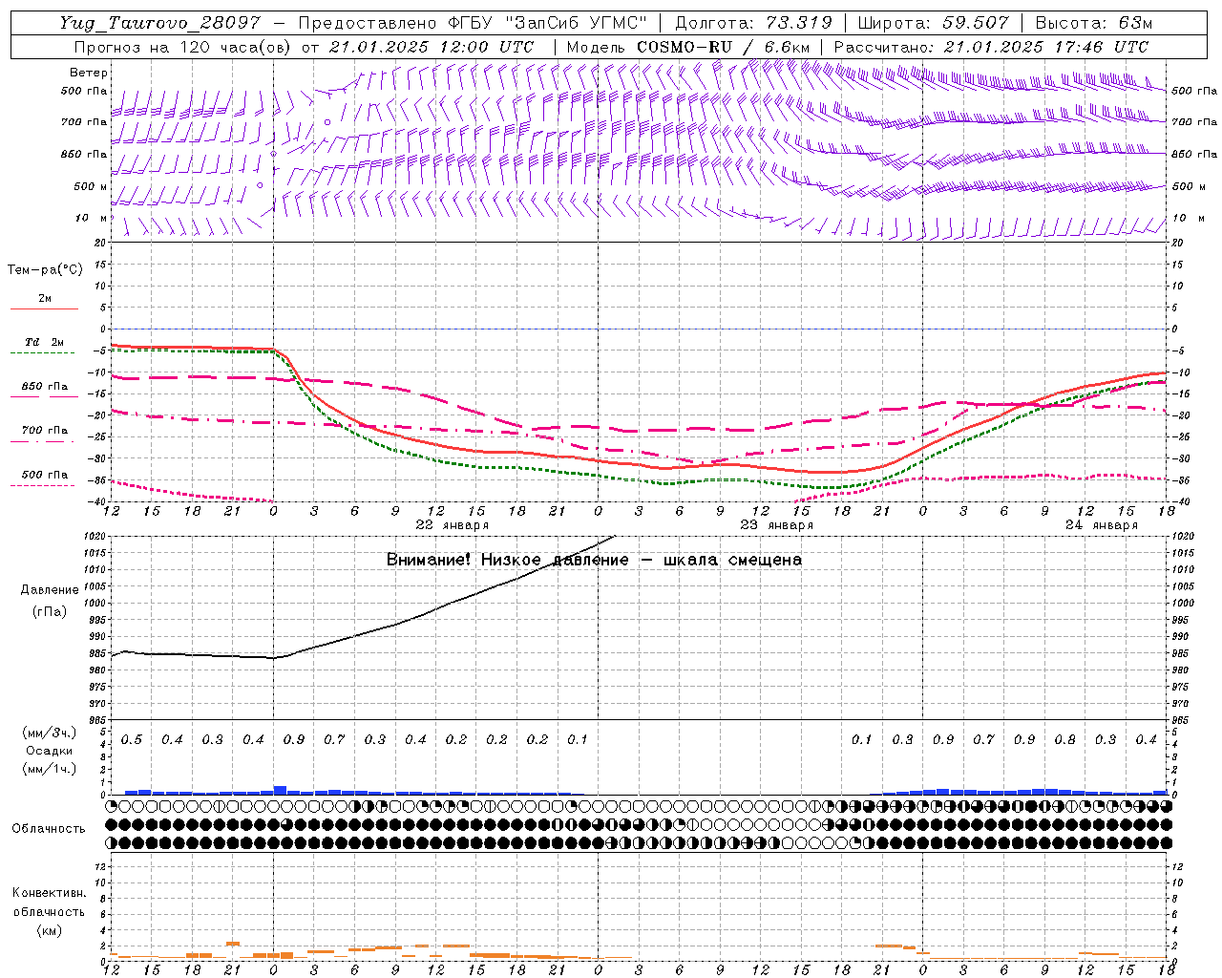Click the Облачность row label

[49, 829]
